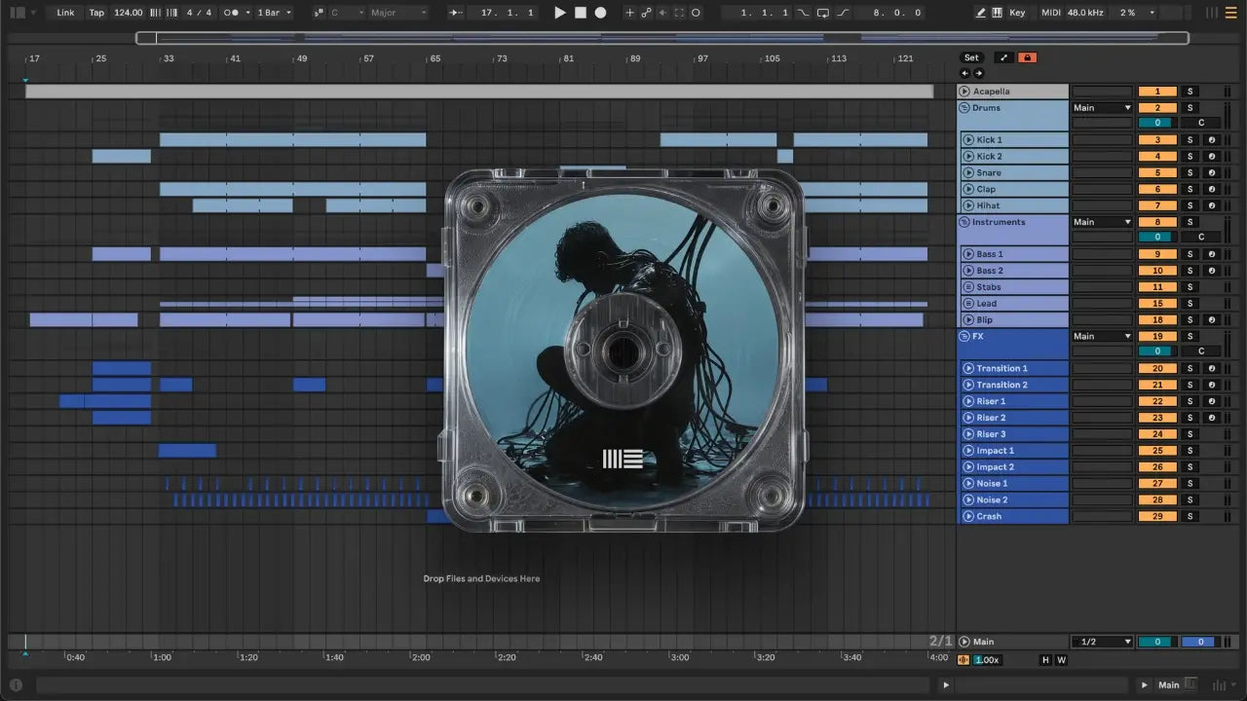The height and width of the screenshot is (701, 1247).
Task: Toggle the metronome icon
Action: pyautogui.click(x=232, y=13)
